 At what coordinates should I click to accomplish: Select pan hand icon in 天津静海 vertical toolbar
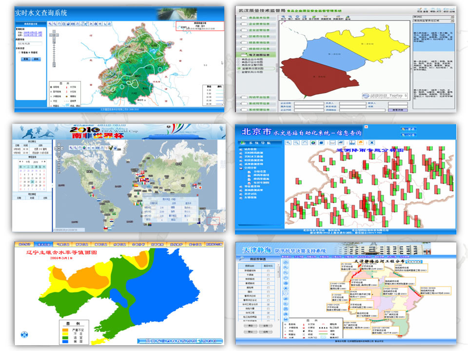(286, 278)
